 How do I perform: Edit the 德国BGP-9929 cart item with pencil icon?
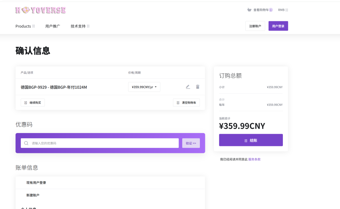pos(188,87)
